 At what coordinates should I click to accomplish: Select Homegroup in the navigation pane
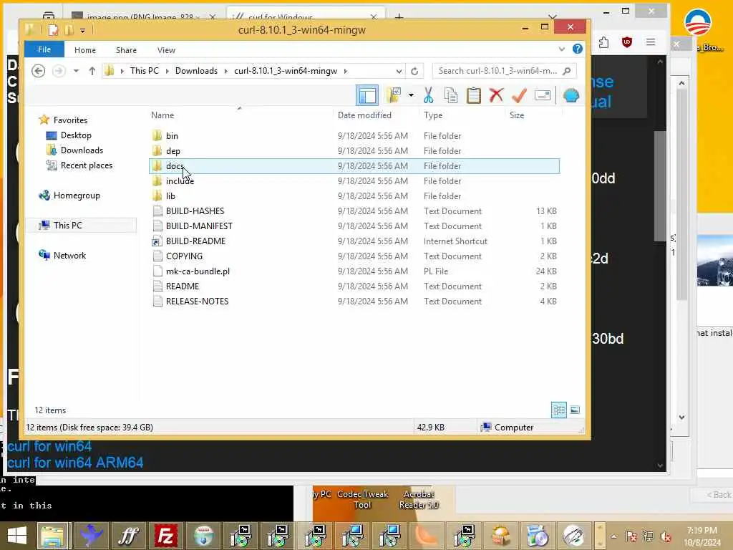77,196
